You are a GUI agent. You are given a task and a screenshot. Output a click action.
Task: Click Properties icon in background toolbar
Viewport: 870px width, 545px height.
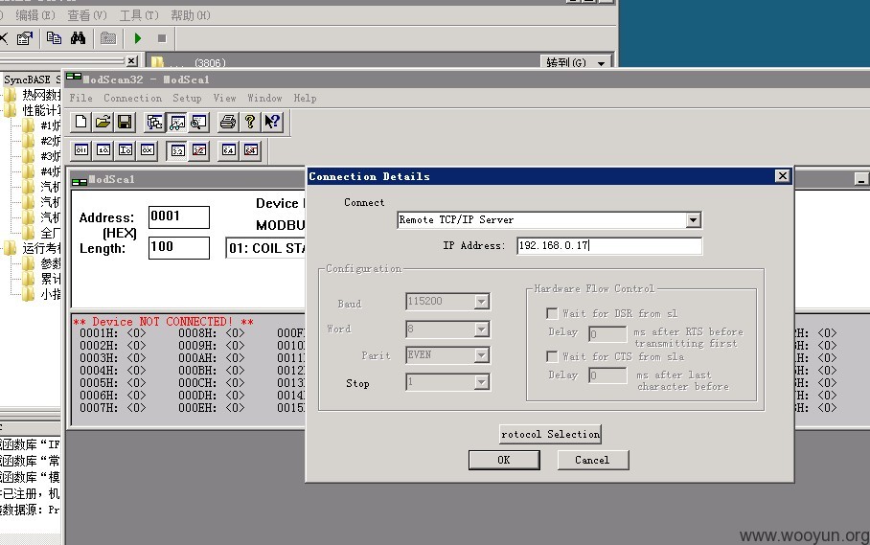coord(25,38)
